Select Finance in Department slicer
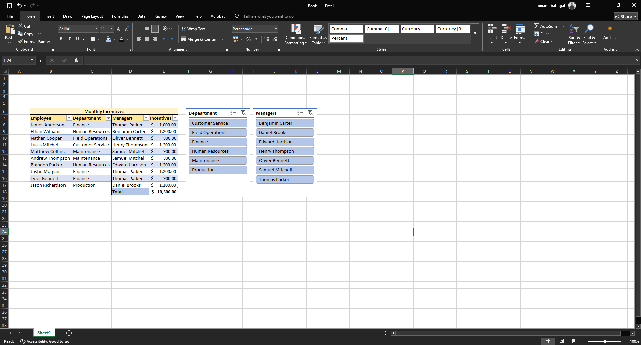 pos(218,142)
